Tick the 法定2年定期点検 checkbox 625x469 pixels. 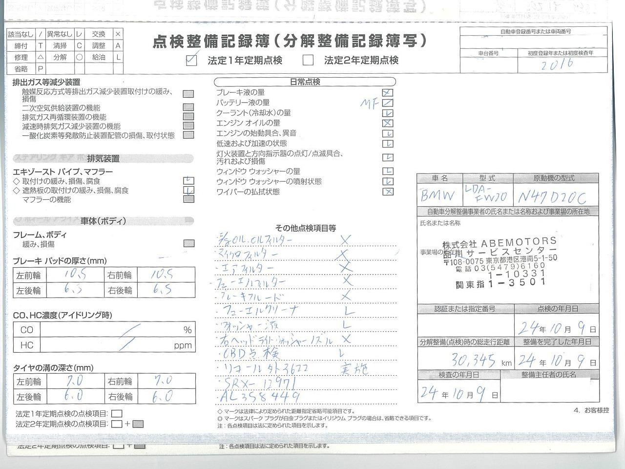pyautogui.click(x=308, y=60)
